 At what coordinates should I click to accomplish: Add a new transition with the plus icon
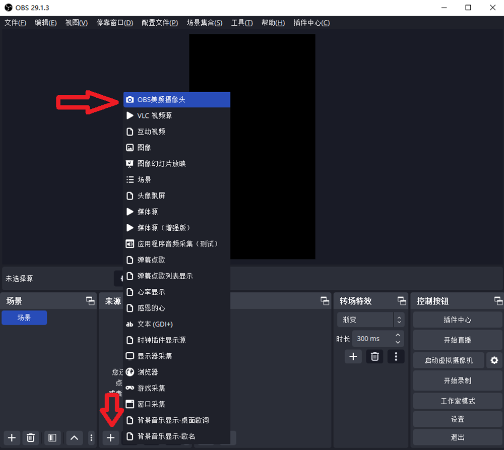(x=353, y=356)
